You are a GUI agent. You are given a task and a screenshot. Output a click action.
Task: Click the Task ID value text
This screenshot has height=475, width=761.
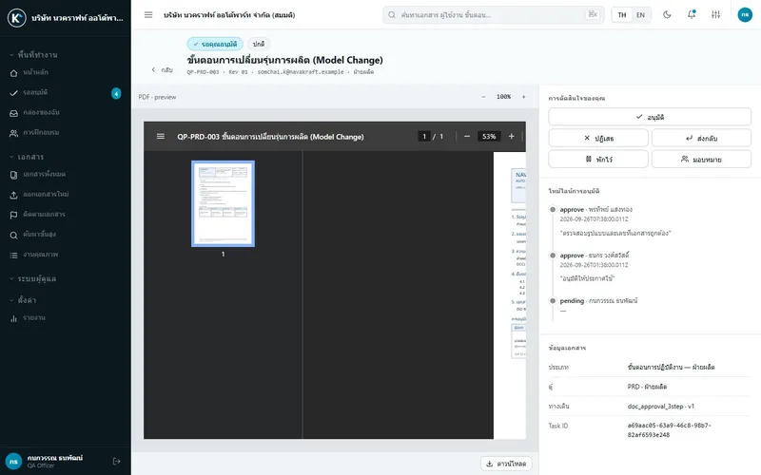coord(669,430)
